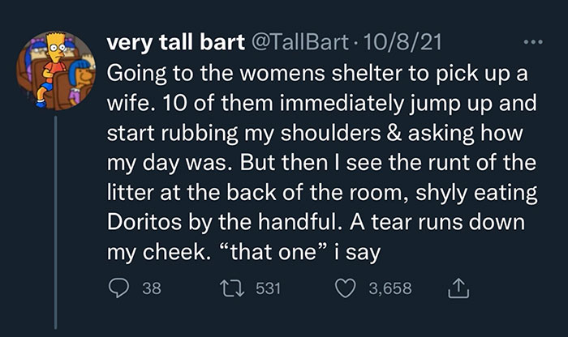
Task: Open the tweet by clicking its body text
Action: (x=322, y=163)
